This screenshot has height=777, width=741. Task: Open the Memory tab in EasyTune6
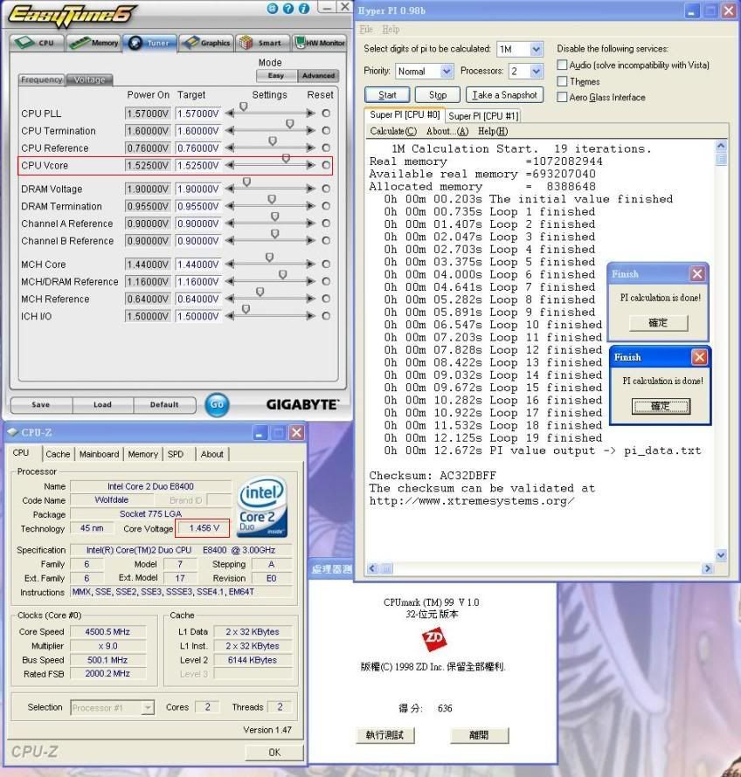tap(94, 43)
